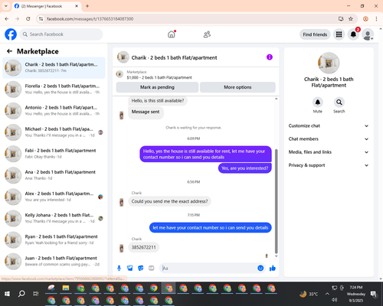Open Alex conversation in list
The width and height of the screenshot is (383, 306).
[x=54, y=197]
